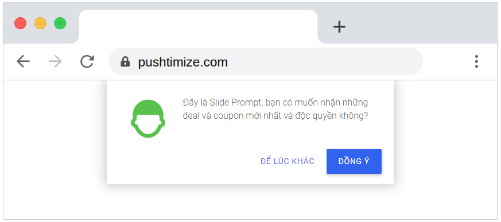The image size is (501, 222).
Task: Minimize window with the yellow button
Action: point(40,24)
